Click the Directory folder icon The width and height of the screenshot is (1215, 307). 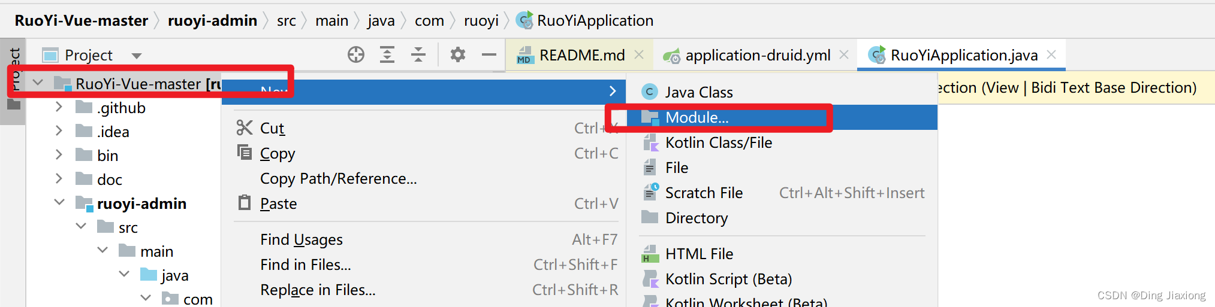coord(650,217)
